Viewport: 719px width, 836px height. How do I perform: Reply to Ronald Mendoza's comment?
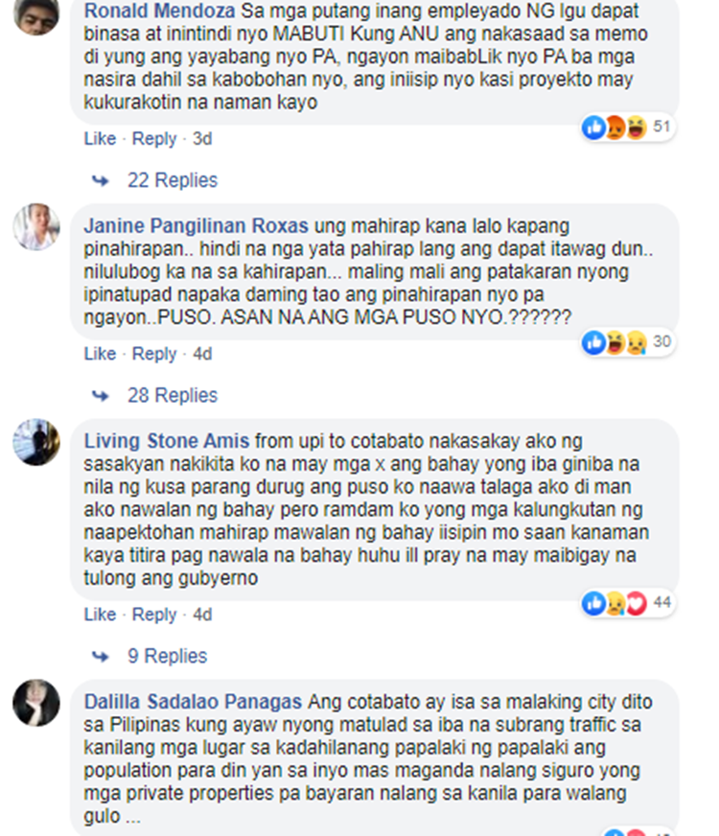154,139
